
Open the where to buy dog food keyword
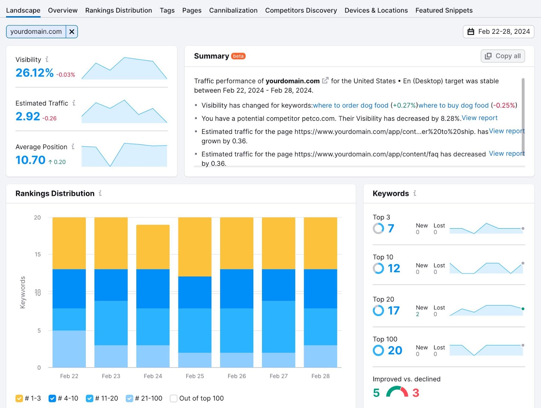pos(453,105)
